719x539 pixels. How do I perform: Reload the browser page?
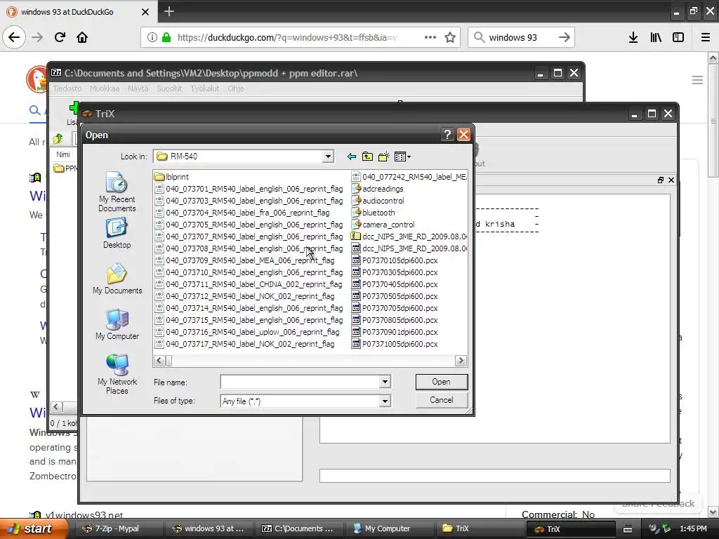coord(60,37)
